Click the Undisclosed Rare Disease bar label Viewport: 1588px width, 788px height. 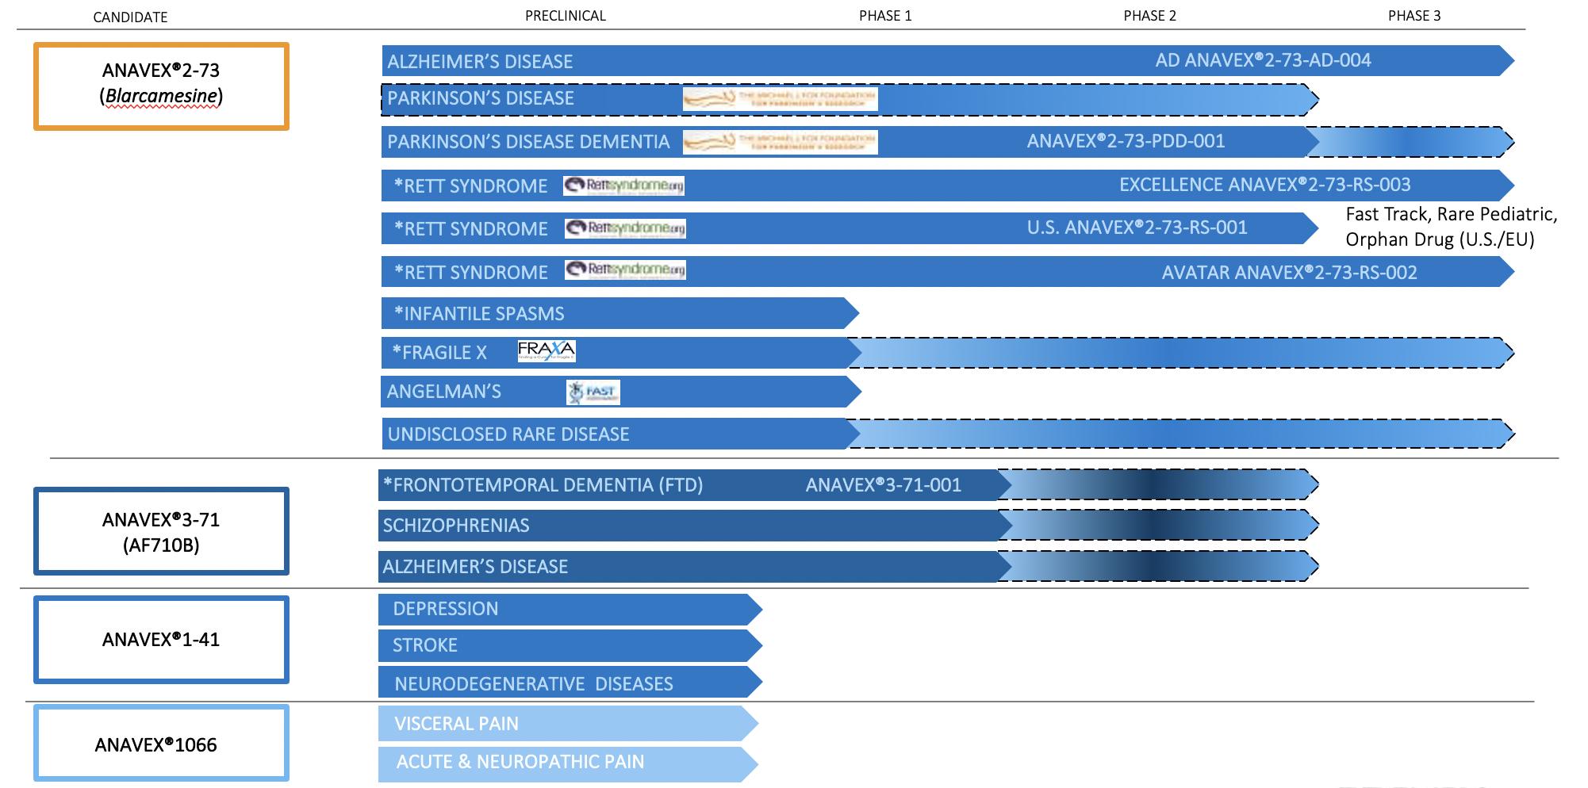[x=508, y=434]
